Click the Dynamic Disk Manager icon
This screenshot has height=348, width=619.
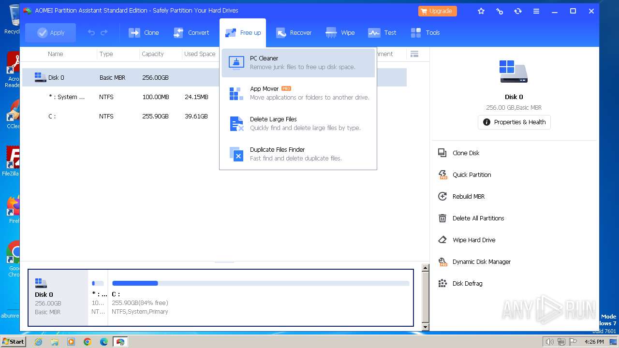click(442, 261)
